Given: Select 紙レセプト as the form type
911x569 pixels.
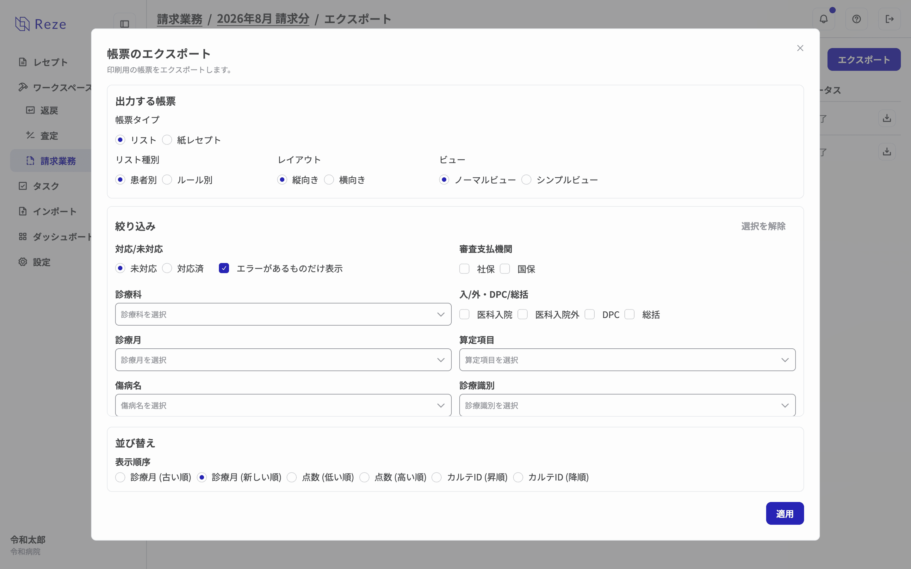Looking at the screenshot, I should coord(167,140).
